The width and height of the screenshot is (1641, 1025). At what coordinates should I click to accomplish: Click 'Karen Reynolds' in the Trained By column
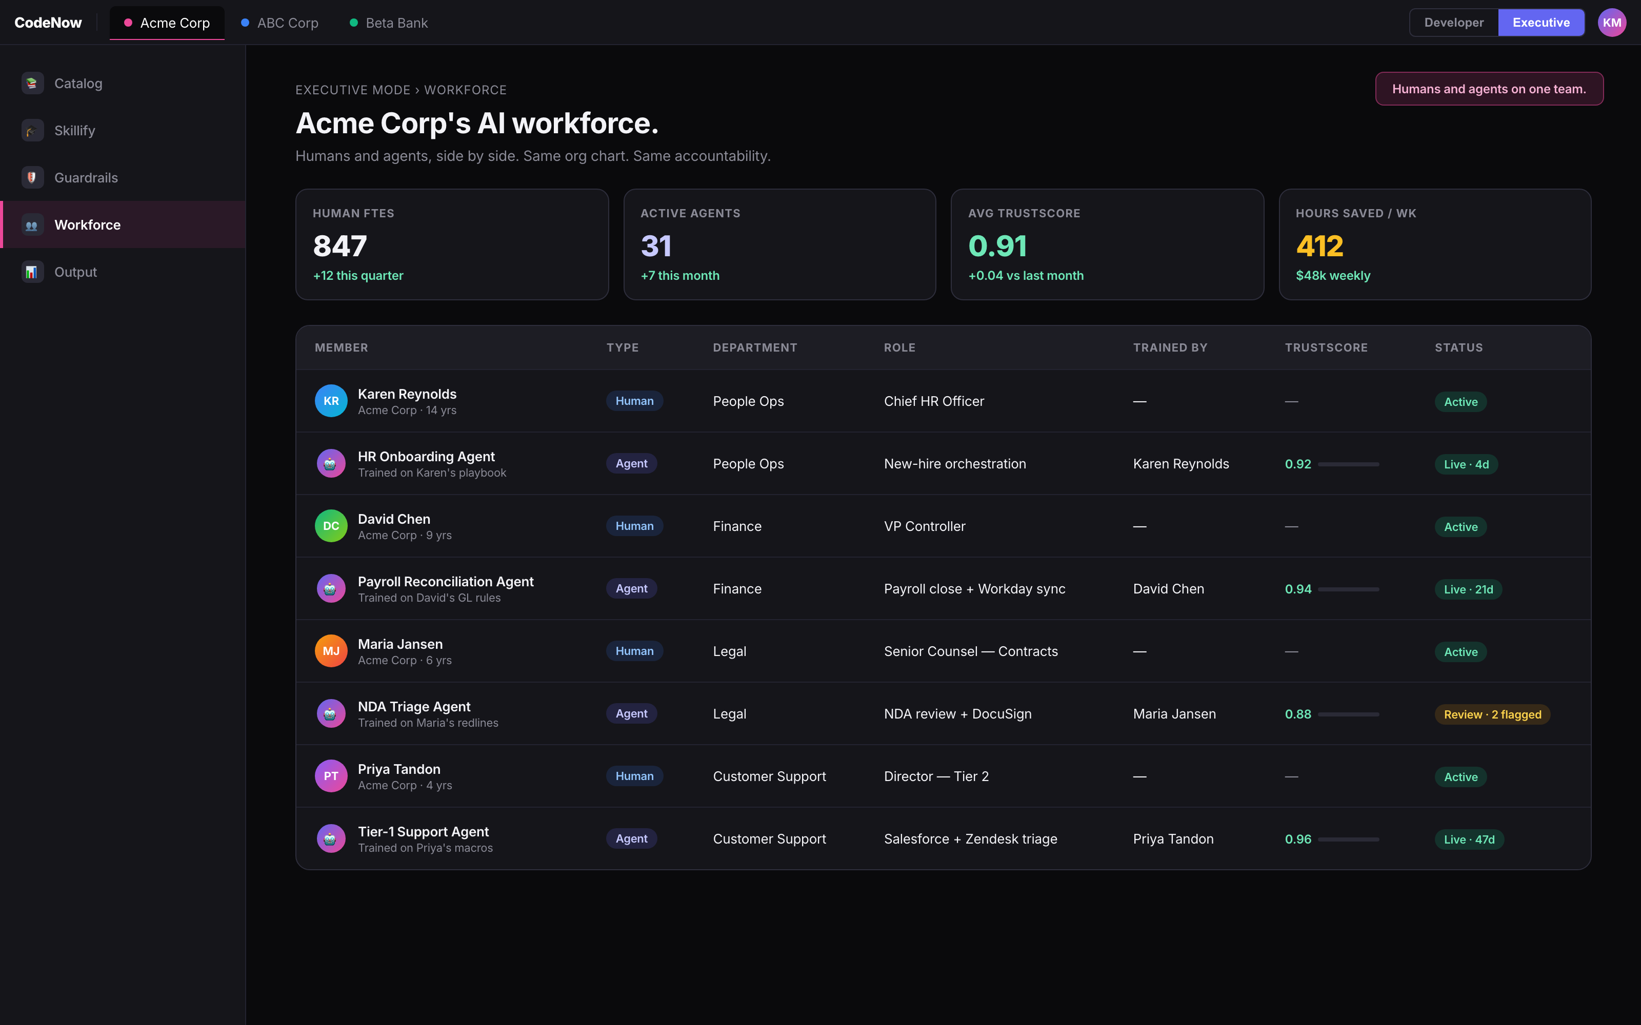tap(1180, 464)
